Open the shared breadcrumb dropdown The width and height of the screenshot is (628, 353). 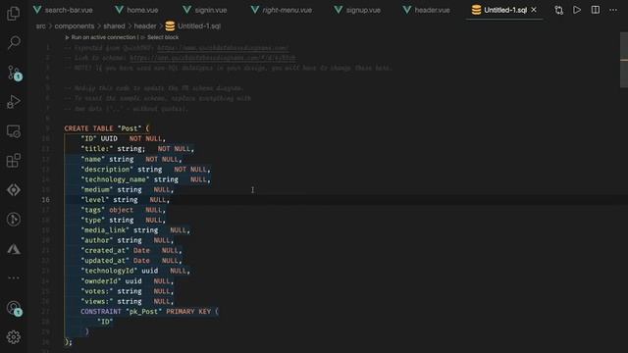click(114, 26)
